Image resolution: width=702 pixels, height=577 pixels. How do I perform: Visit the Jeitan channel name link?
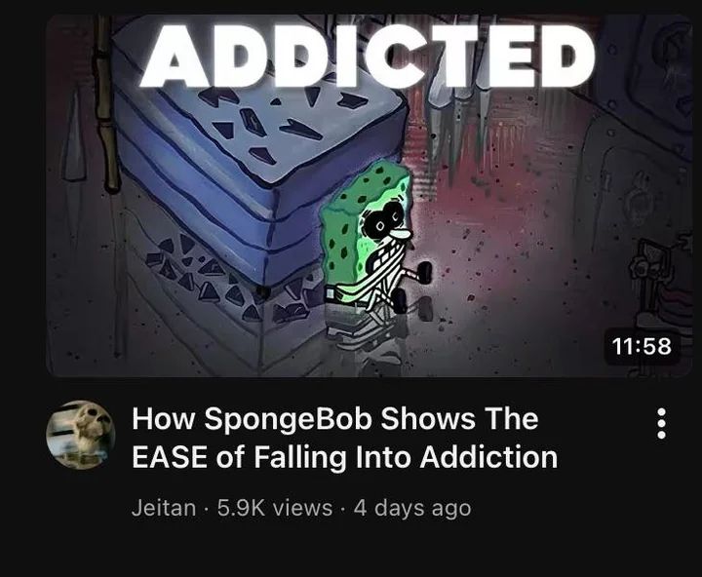coord(164,508)
